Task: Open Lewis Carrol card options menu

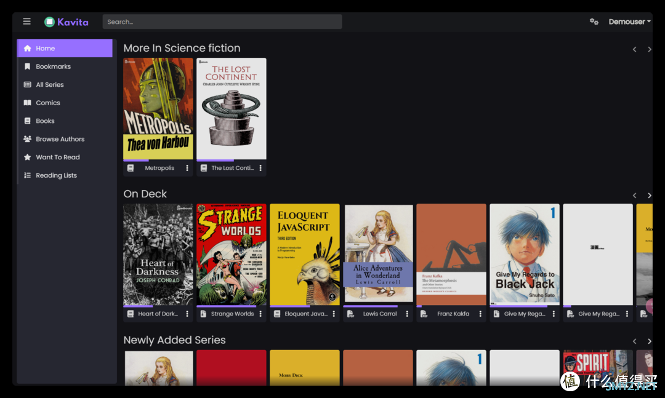Action: [x=407, y=314]
